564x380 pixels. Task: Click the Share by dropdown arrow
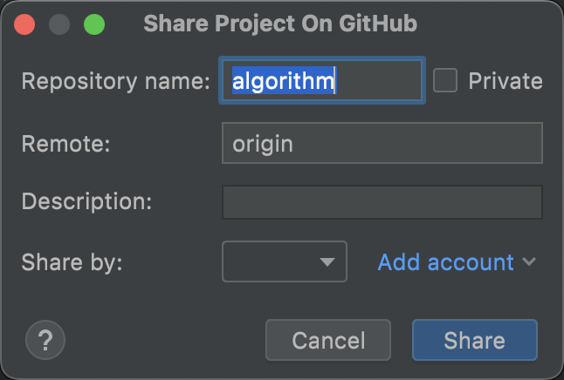coord(327,261)
